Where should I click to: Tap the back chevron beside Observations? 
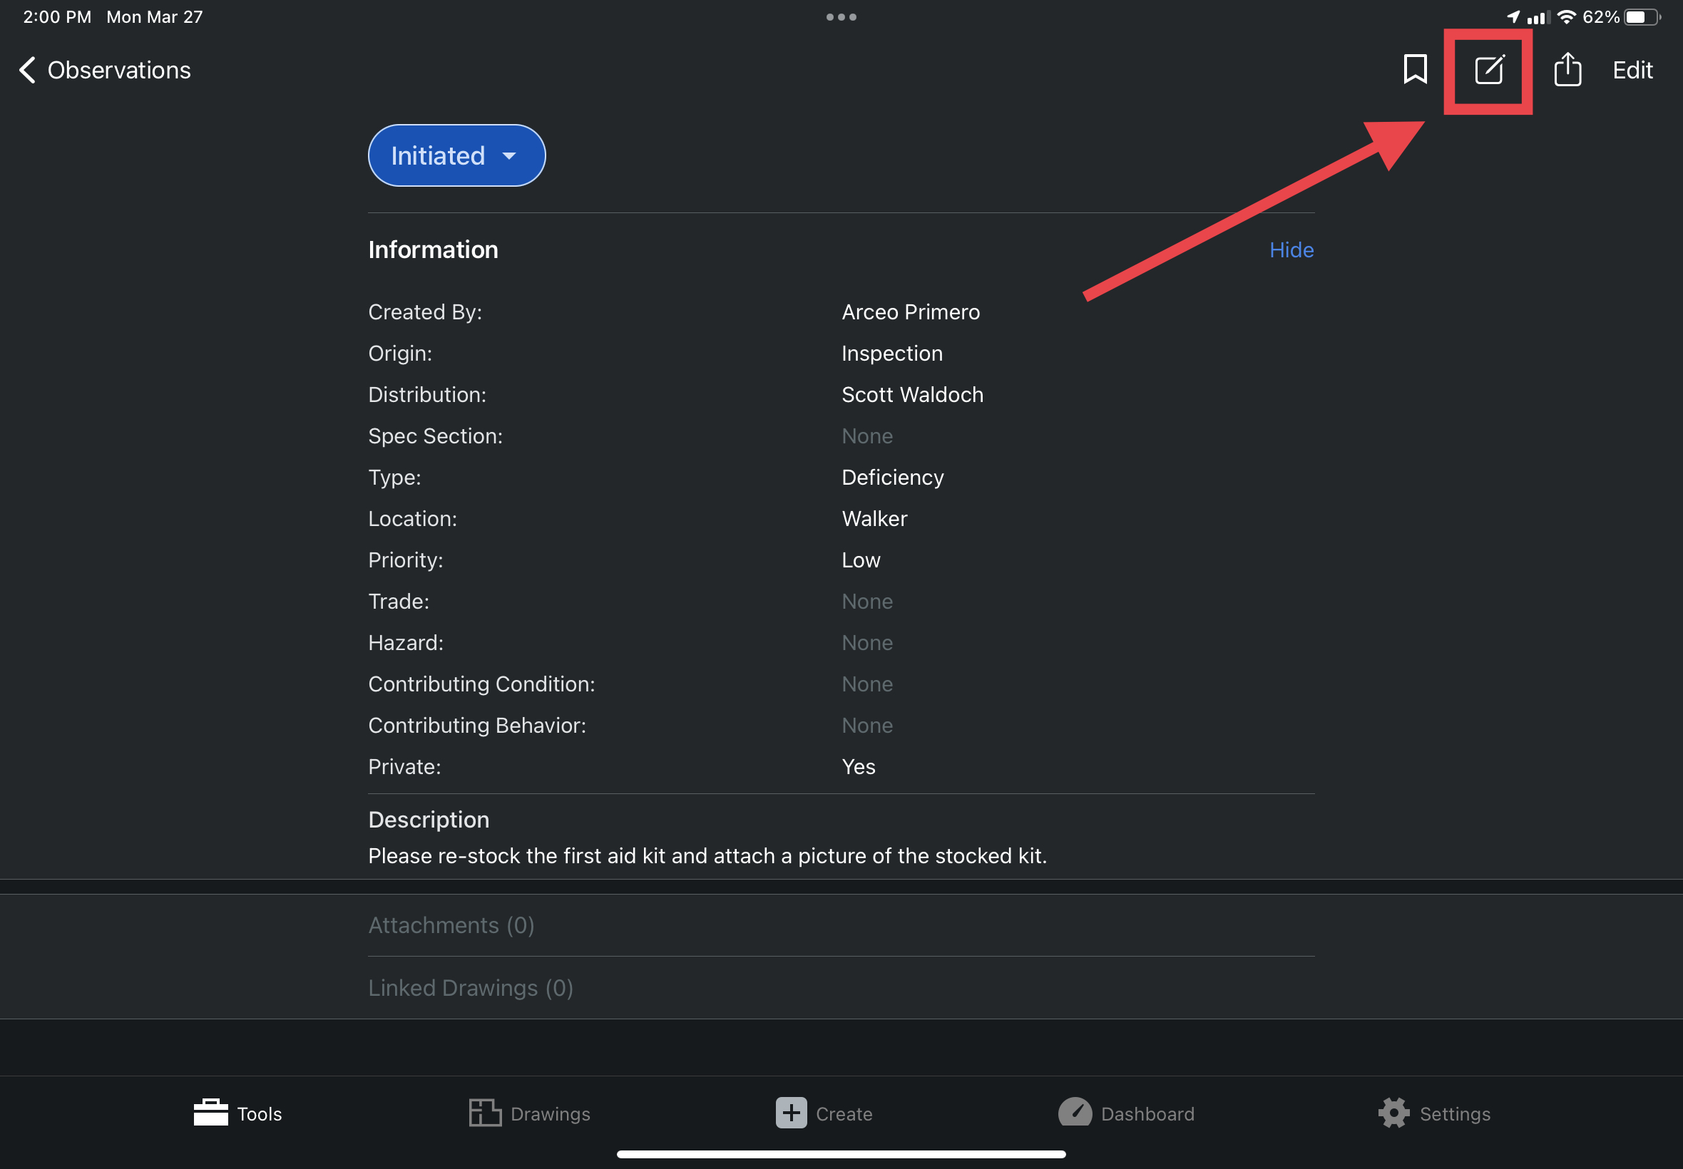click(27, 71)
